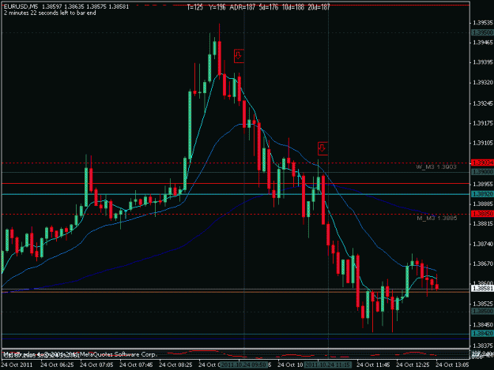This screenshot has width=494, height=370.
Task: Click the 1.39000 price tag
Action: [482, 172]
